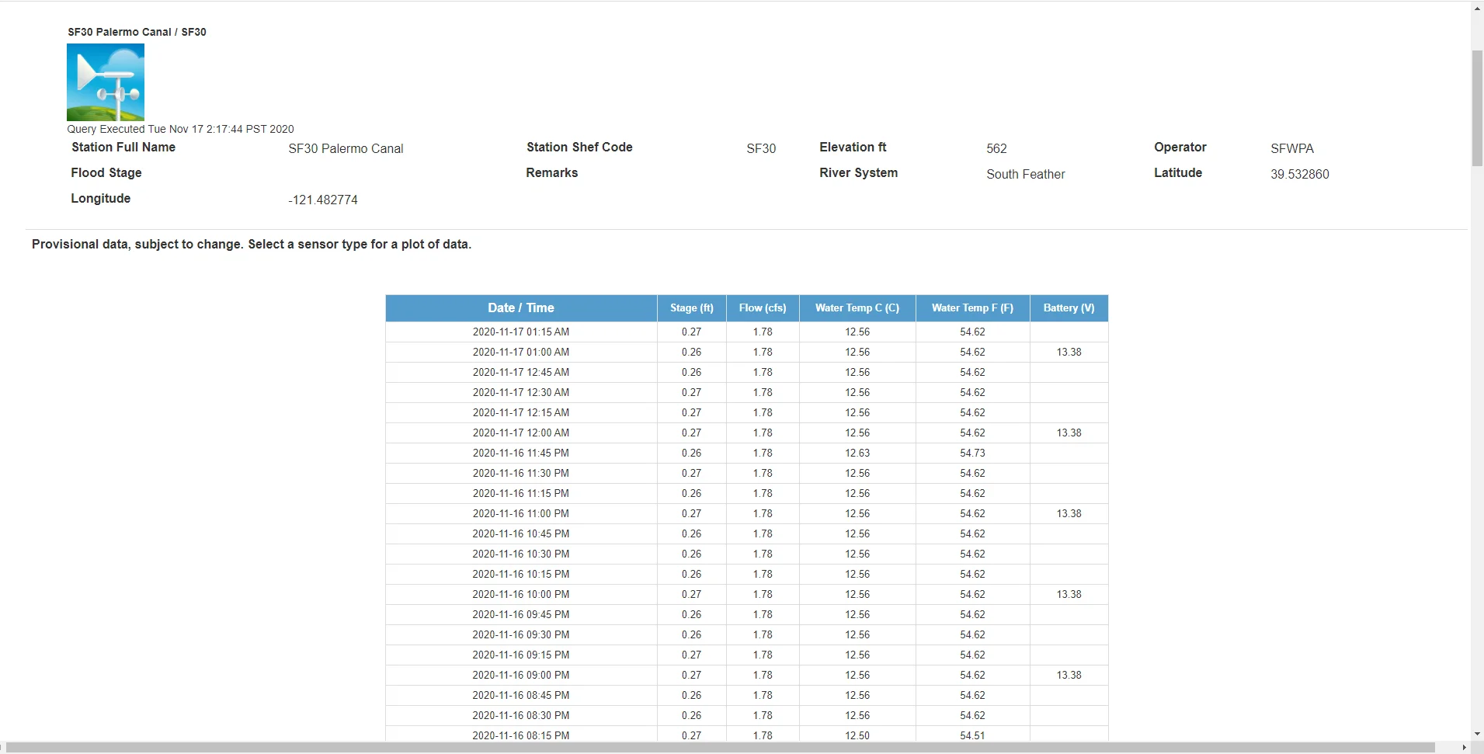Click the River System value South Feather

[1026, 174]
